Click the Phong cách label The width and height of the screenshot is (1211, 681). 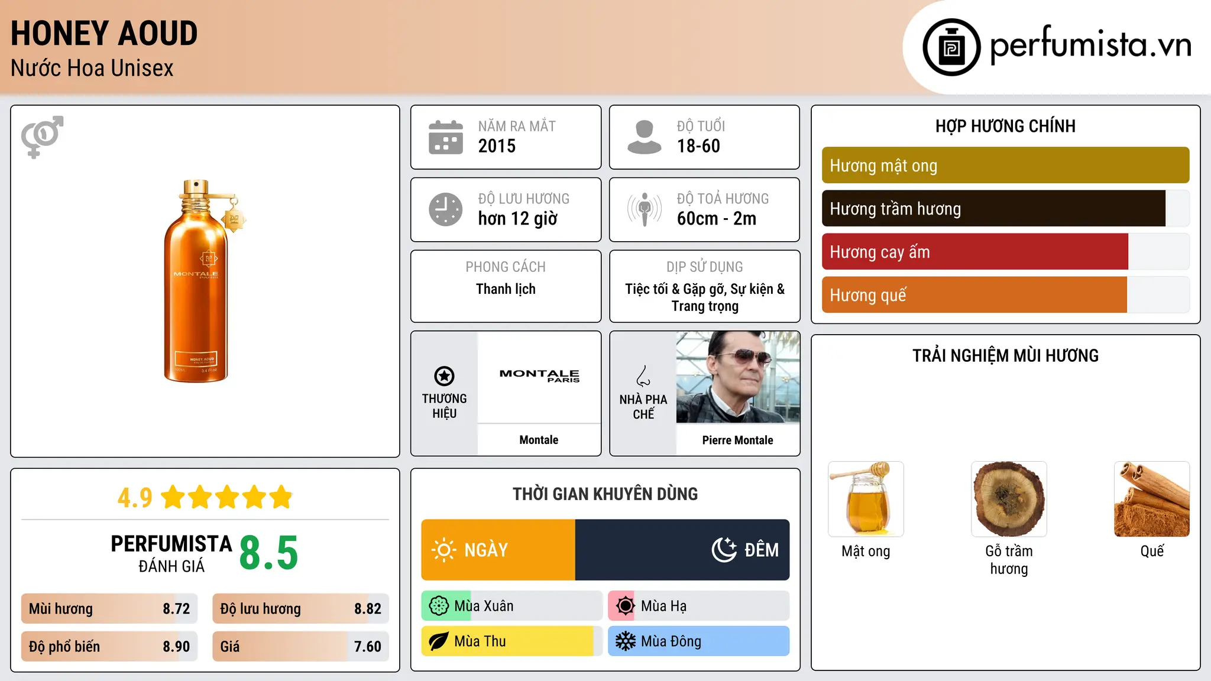pos(506,267)
